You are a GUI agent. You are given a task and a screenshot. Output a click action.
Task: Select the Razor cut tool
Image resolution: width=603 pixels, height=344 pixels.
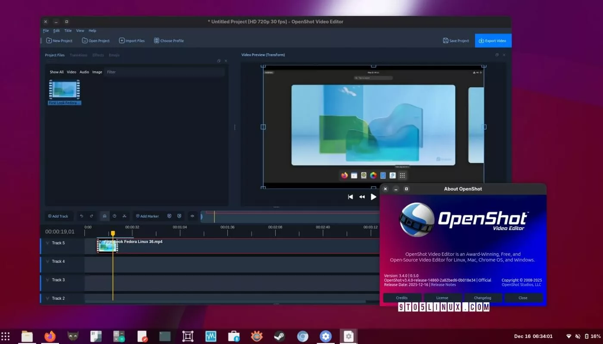[124, 216]
